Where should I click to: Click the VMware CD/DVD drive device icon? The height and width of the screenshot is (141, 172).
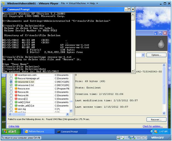point(122,138)
